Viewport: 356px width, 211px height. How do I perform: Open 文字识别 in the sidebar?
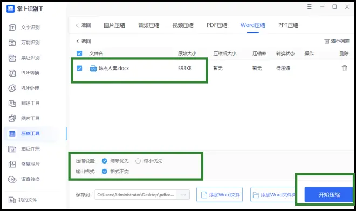[24, 28]
